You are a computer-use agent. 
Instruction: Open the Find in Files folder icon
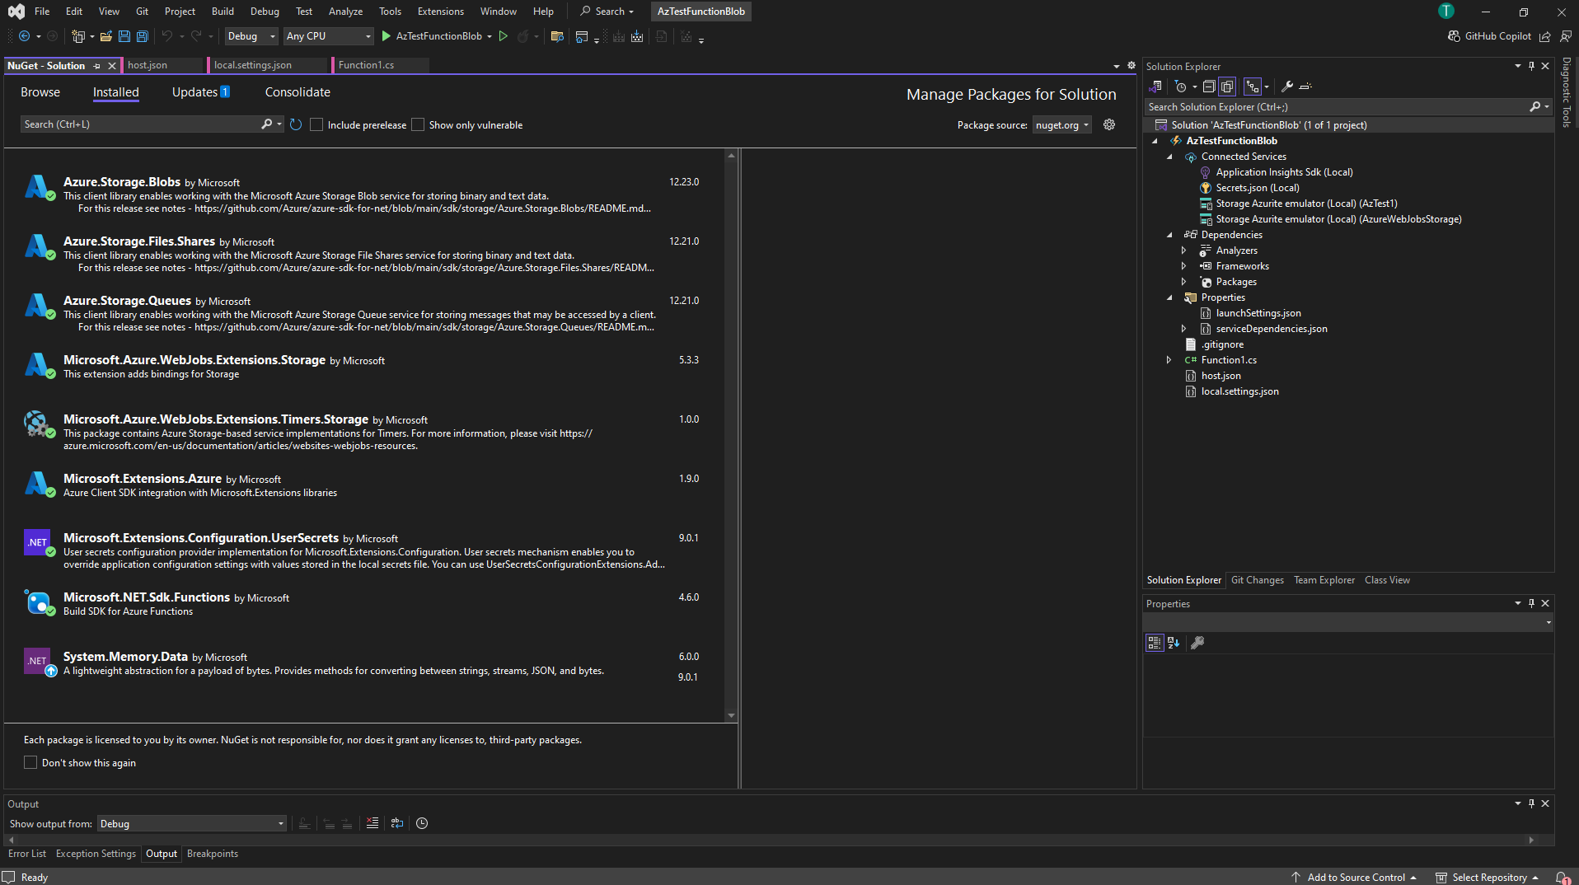pyautogui.click(x=557, y=36)
